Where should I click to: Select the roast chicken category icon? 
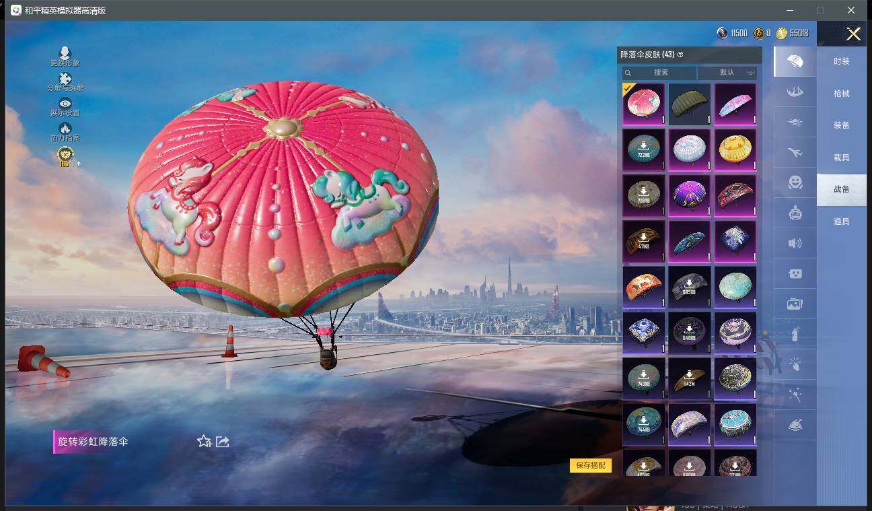[x=795, y=425]
